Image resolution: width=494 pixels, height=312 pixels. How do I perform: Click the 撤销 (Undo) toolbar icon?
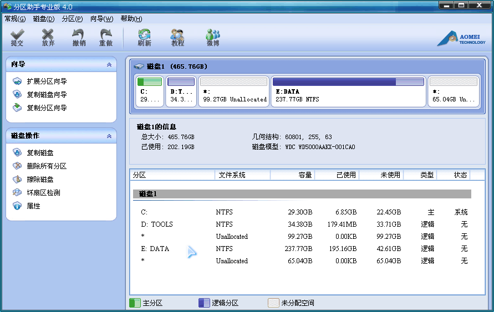[x=79, y=38]
